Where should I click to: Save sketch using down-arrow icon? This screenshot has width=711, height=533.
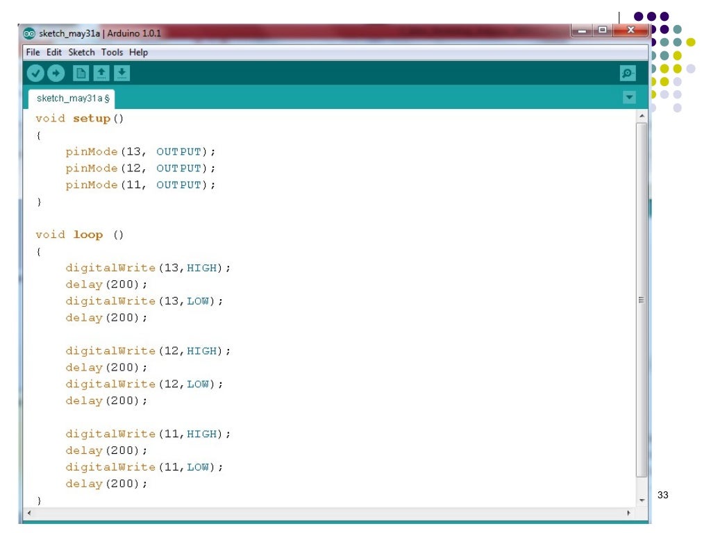coord(122,73)
